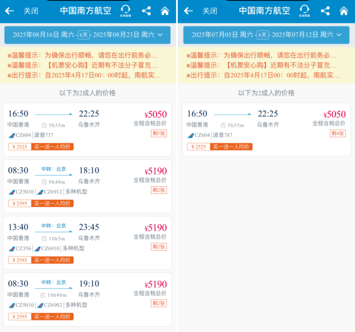The image size is (355, 332).
Task: Tap airline logo beside CZ604 波音737
Action: (x=12, y=136)
